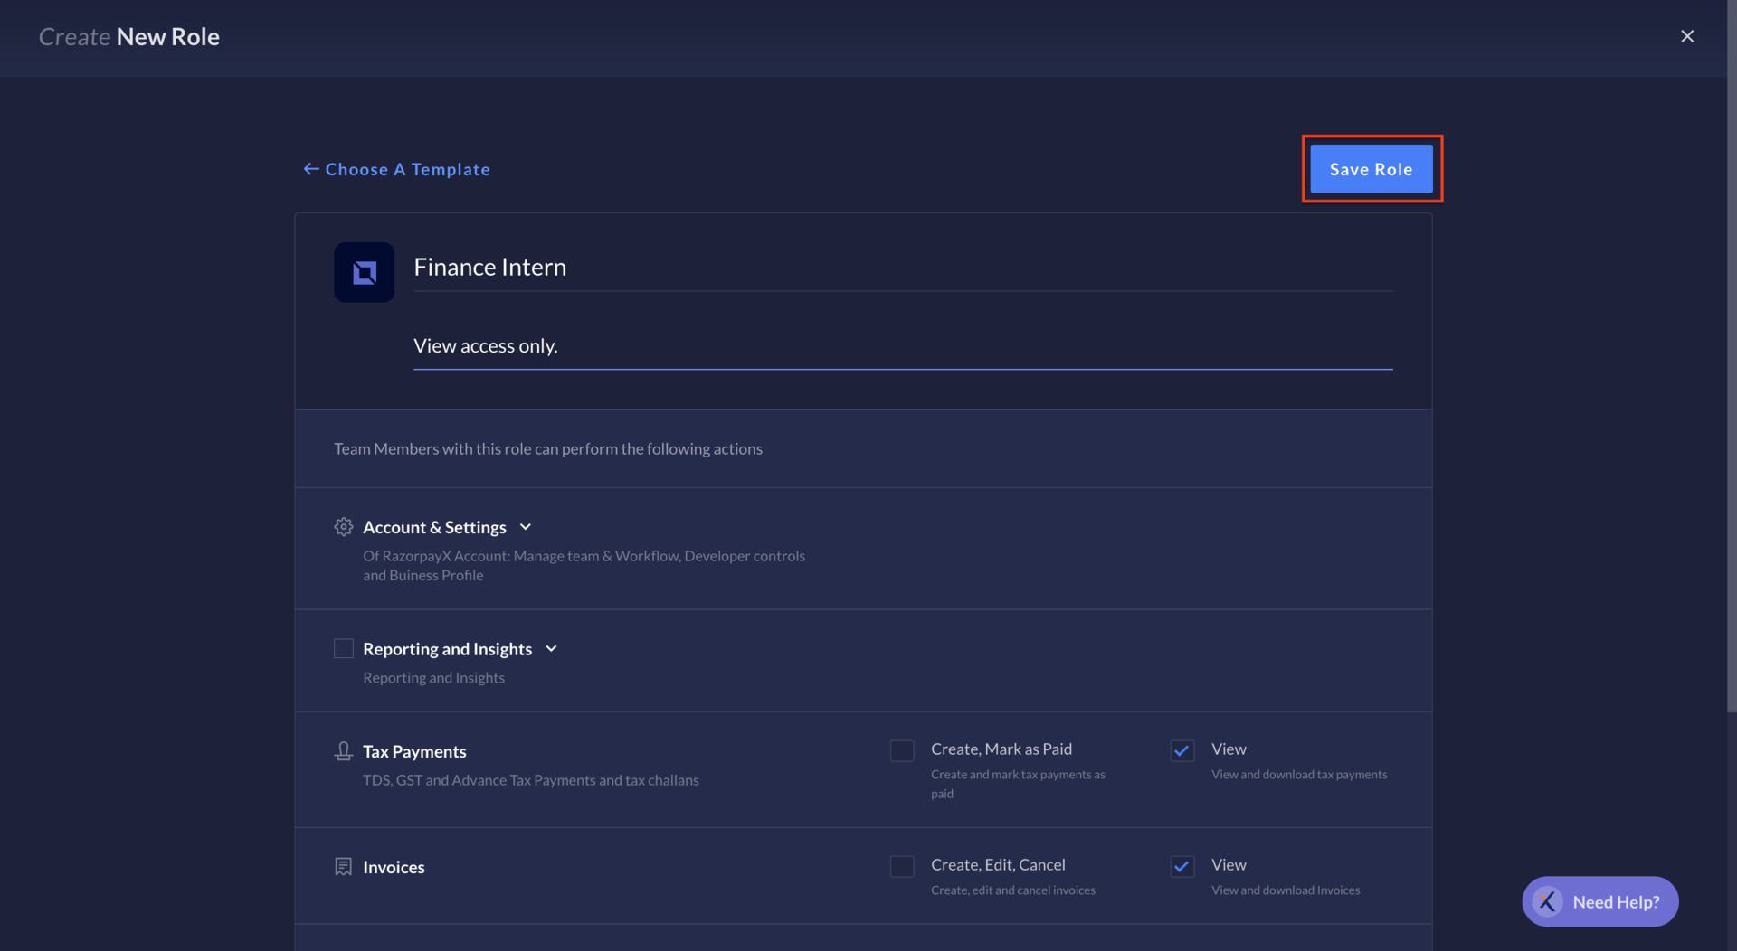1737x951 pixels.
Task: Expand the Account & Settings chevron
Action: point(525,527)
